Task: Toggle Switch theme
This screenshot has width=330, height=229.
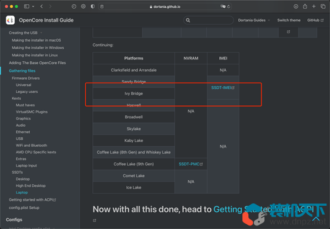Action: click(x=289, y=20)
